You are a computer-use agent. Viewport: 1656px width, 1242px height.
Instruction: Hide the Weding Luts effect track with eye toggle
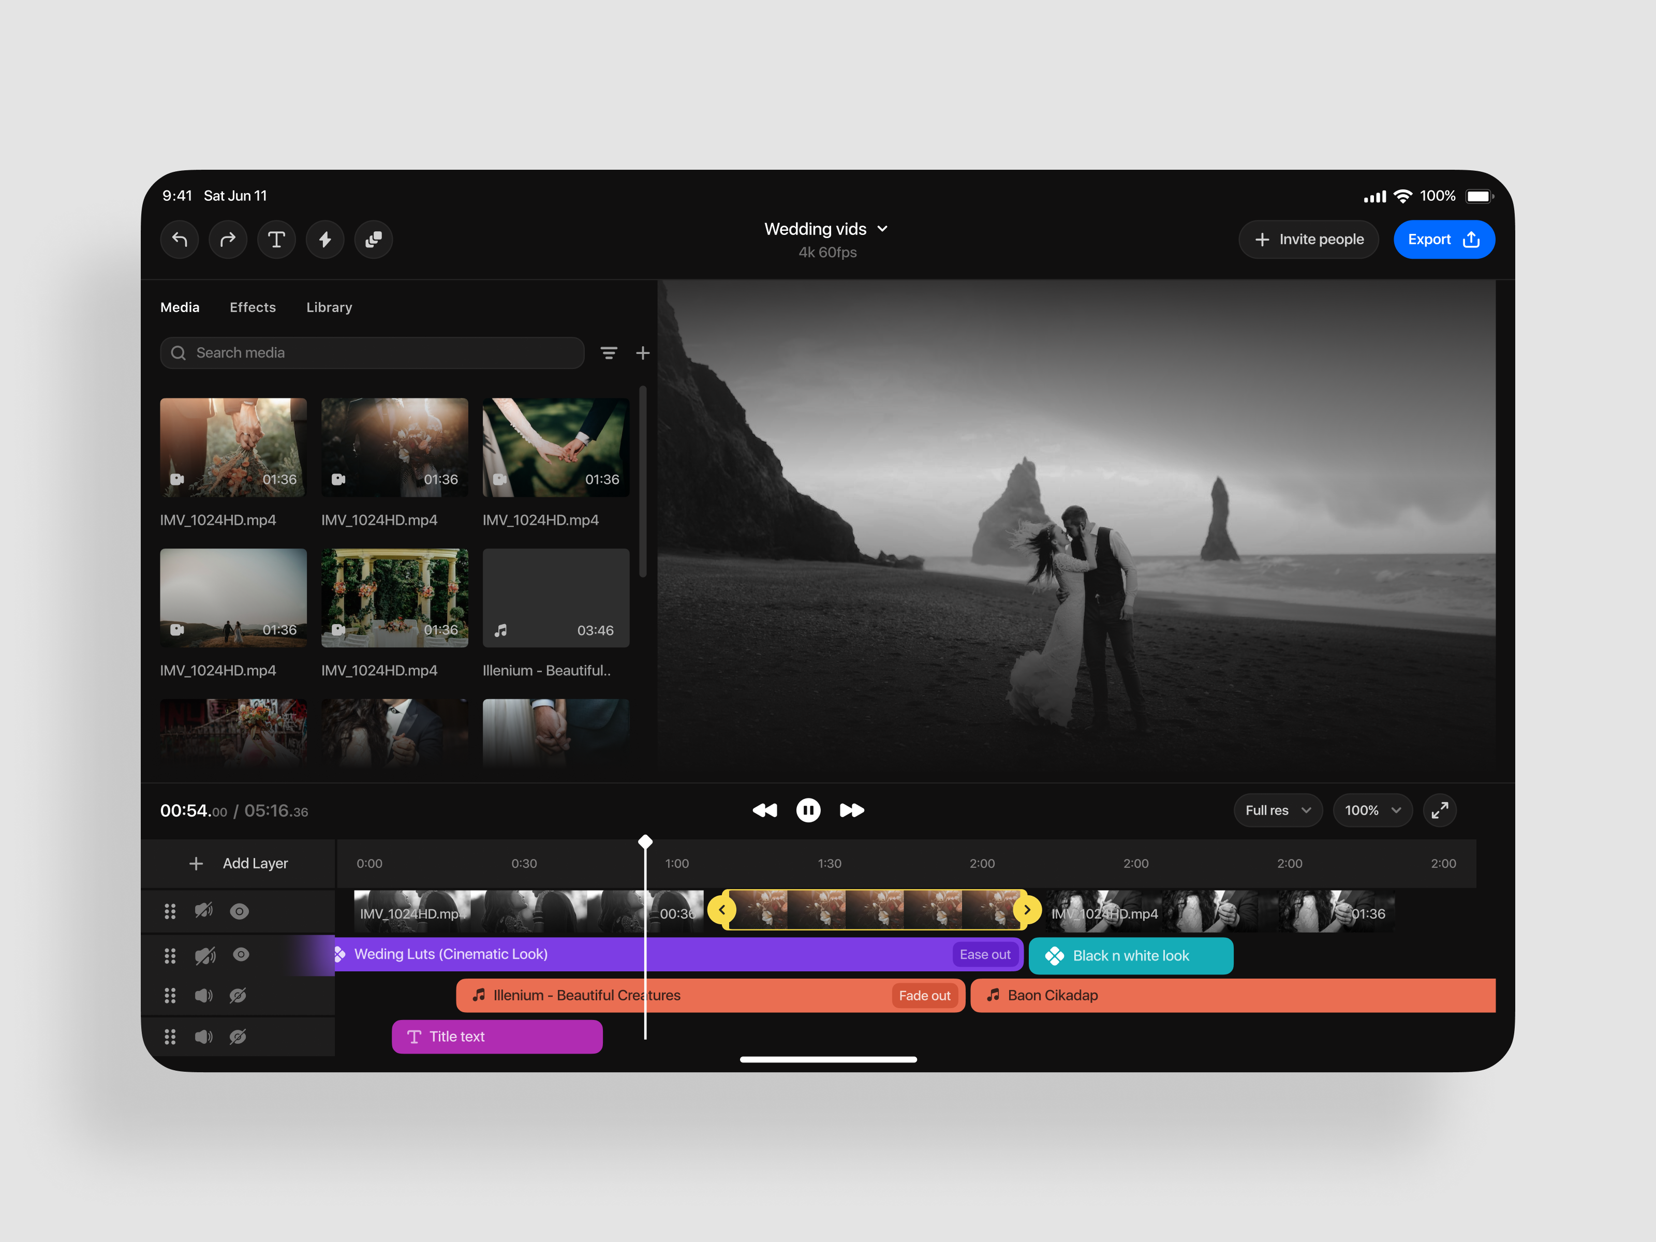click(x=240, y=954)
